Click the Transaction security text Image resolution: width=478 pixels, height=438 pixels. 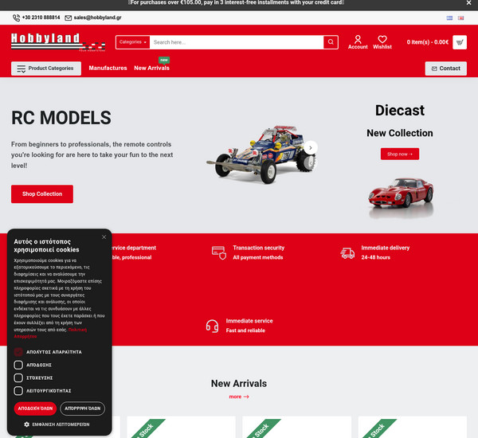point(258,248)
